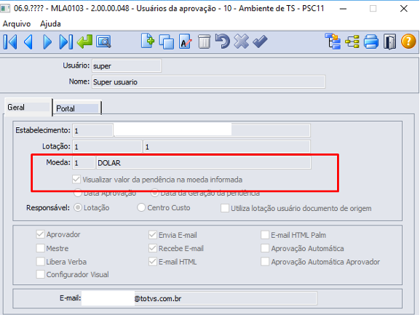Cancel with the grey X icon
This screenshot has height=315, width=420.
[x=242, y=41]
